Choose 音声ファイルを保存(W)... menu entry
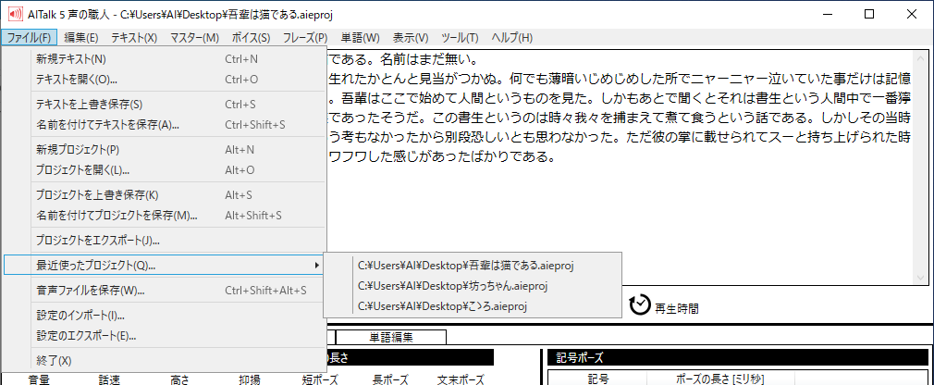 (x=165, y=291)
